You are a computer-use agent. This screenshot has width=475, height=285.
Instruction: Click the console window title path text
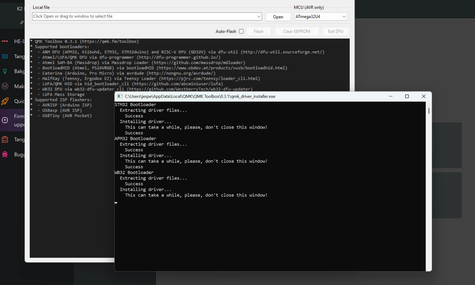[x=200, y=96]
